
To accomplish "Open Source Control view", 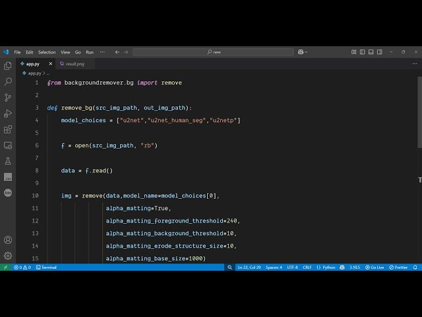I will click(8, 97).
